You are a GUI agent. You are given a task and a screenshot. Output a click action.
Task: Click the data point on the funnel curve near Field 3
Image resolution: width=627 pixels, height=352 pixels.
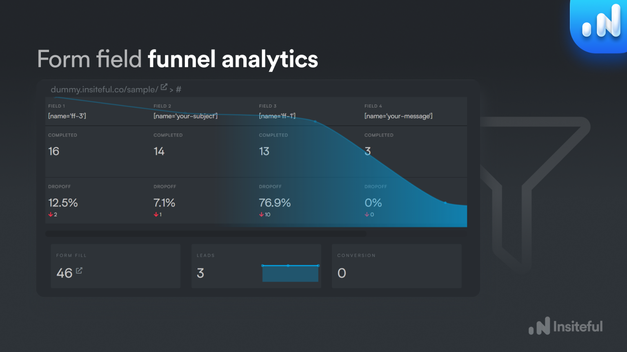(315, 121)
